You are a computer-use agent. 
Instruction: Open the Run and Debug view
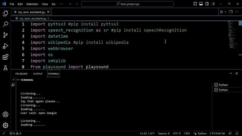pyautogui.click(x=5, y=46)
